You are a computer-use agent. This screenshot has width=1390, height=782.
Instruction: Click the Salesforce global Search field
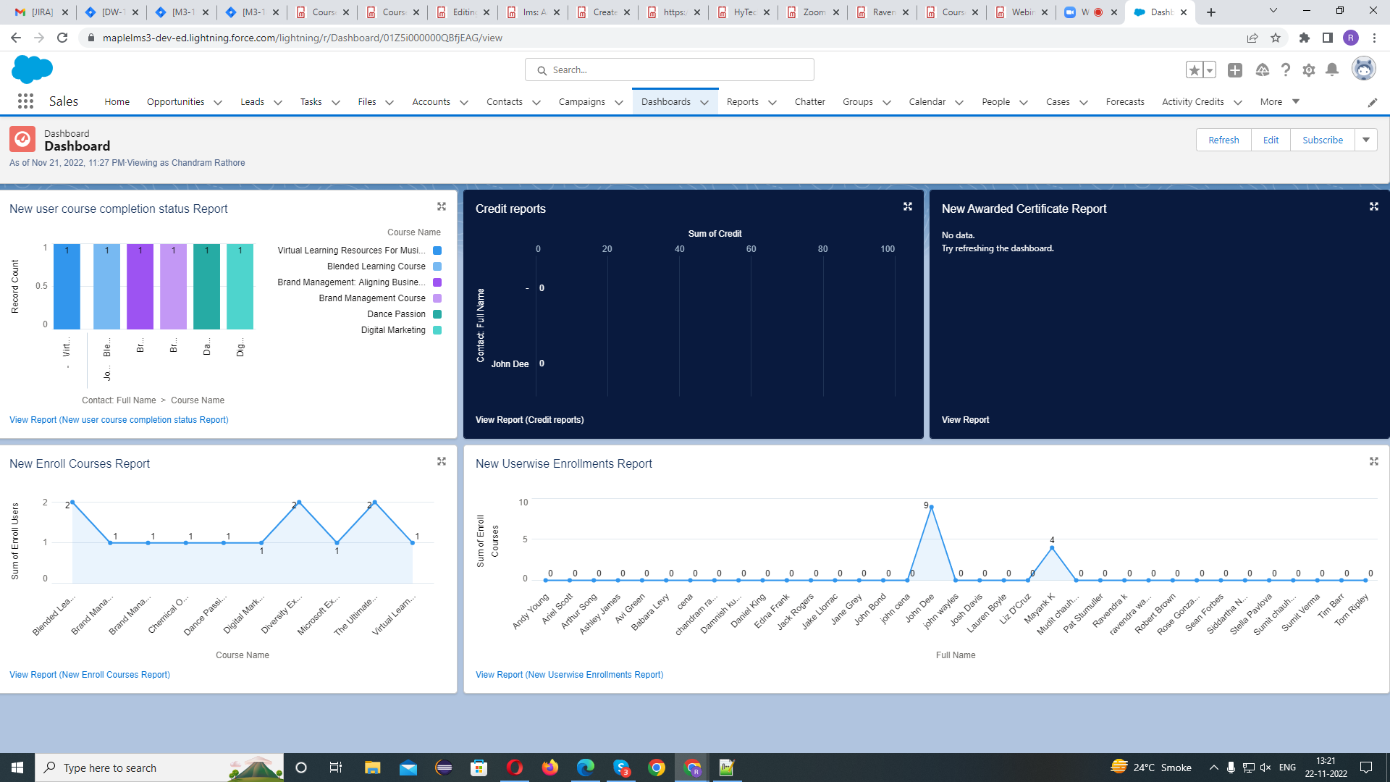point(670,70)
